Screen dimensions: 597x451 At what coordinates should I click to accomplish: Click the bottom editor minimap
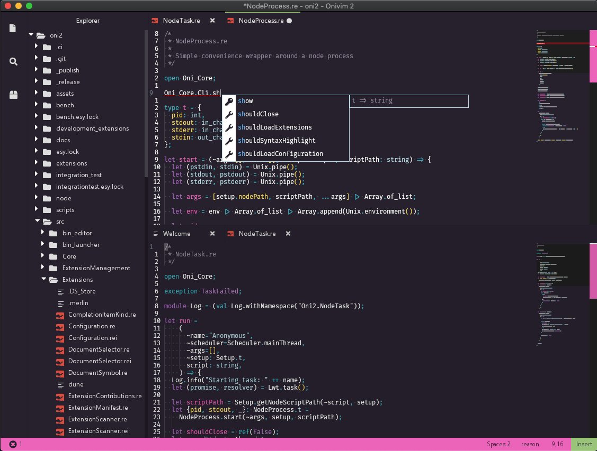tap(563, 294)
